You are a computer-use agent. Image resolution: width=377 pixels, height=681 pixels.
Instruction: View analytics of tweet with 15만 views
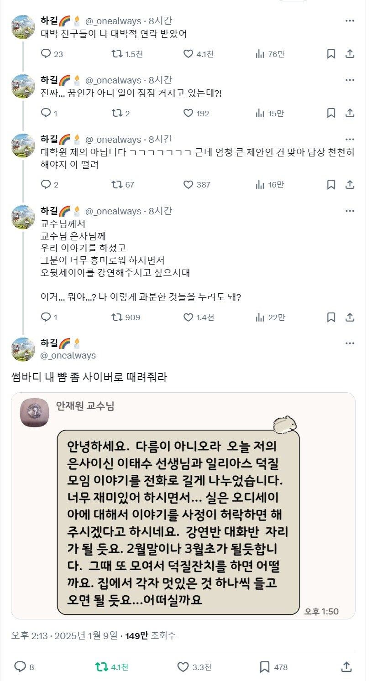[260, 113]
